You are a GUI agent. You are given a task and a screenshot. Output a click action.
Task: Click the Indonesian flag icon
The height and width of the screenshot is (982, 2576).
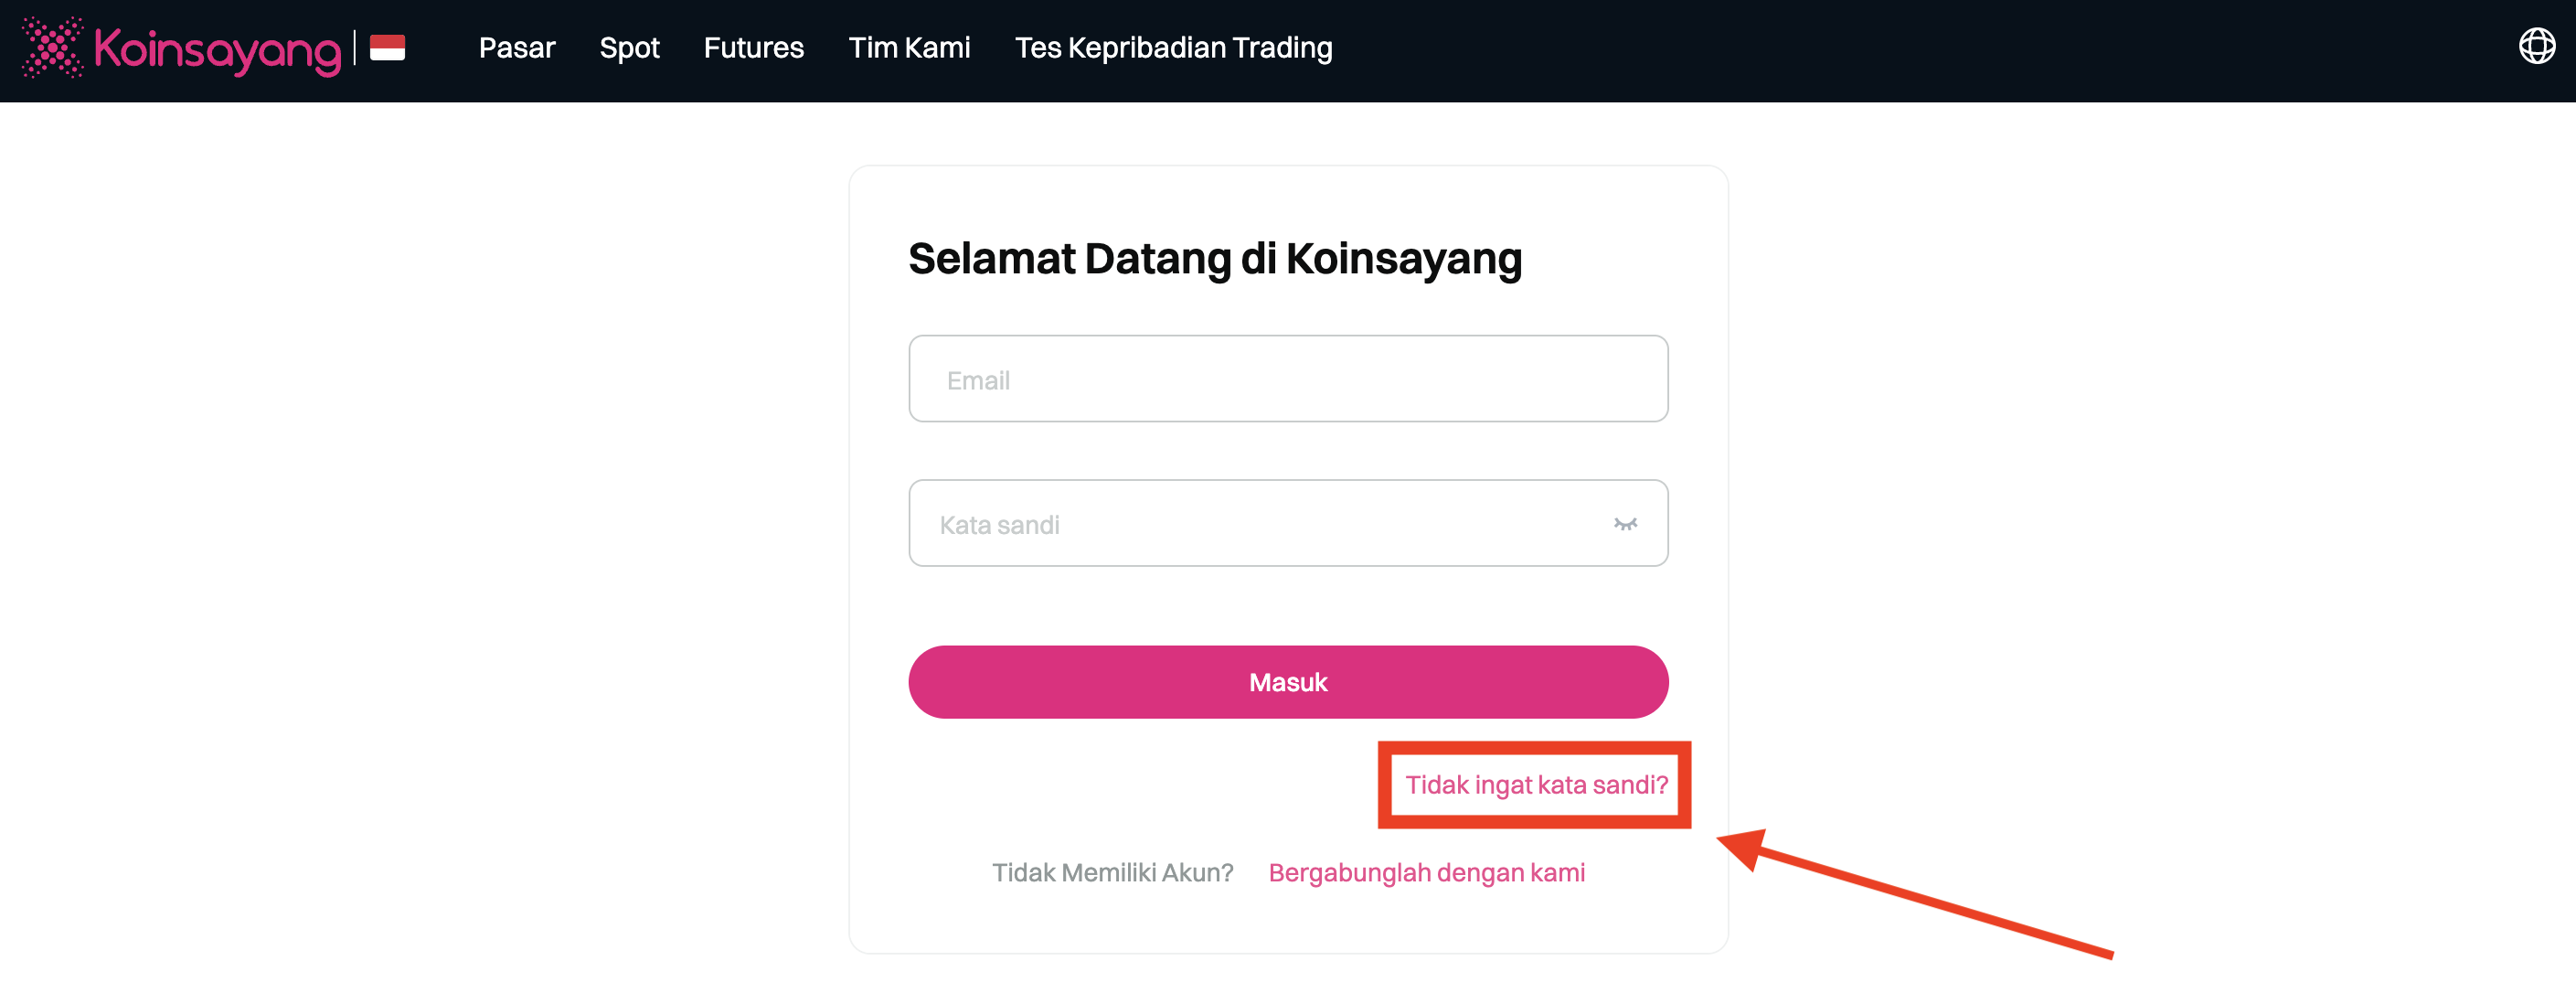click(x=387, y=48)
